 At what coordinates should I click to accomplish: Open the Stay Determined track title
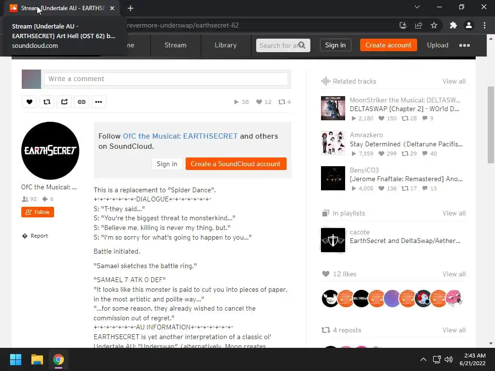[x=406, y=144]
